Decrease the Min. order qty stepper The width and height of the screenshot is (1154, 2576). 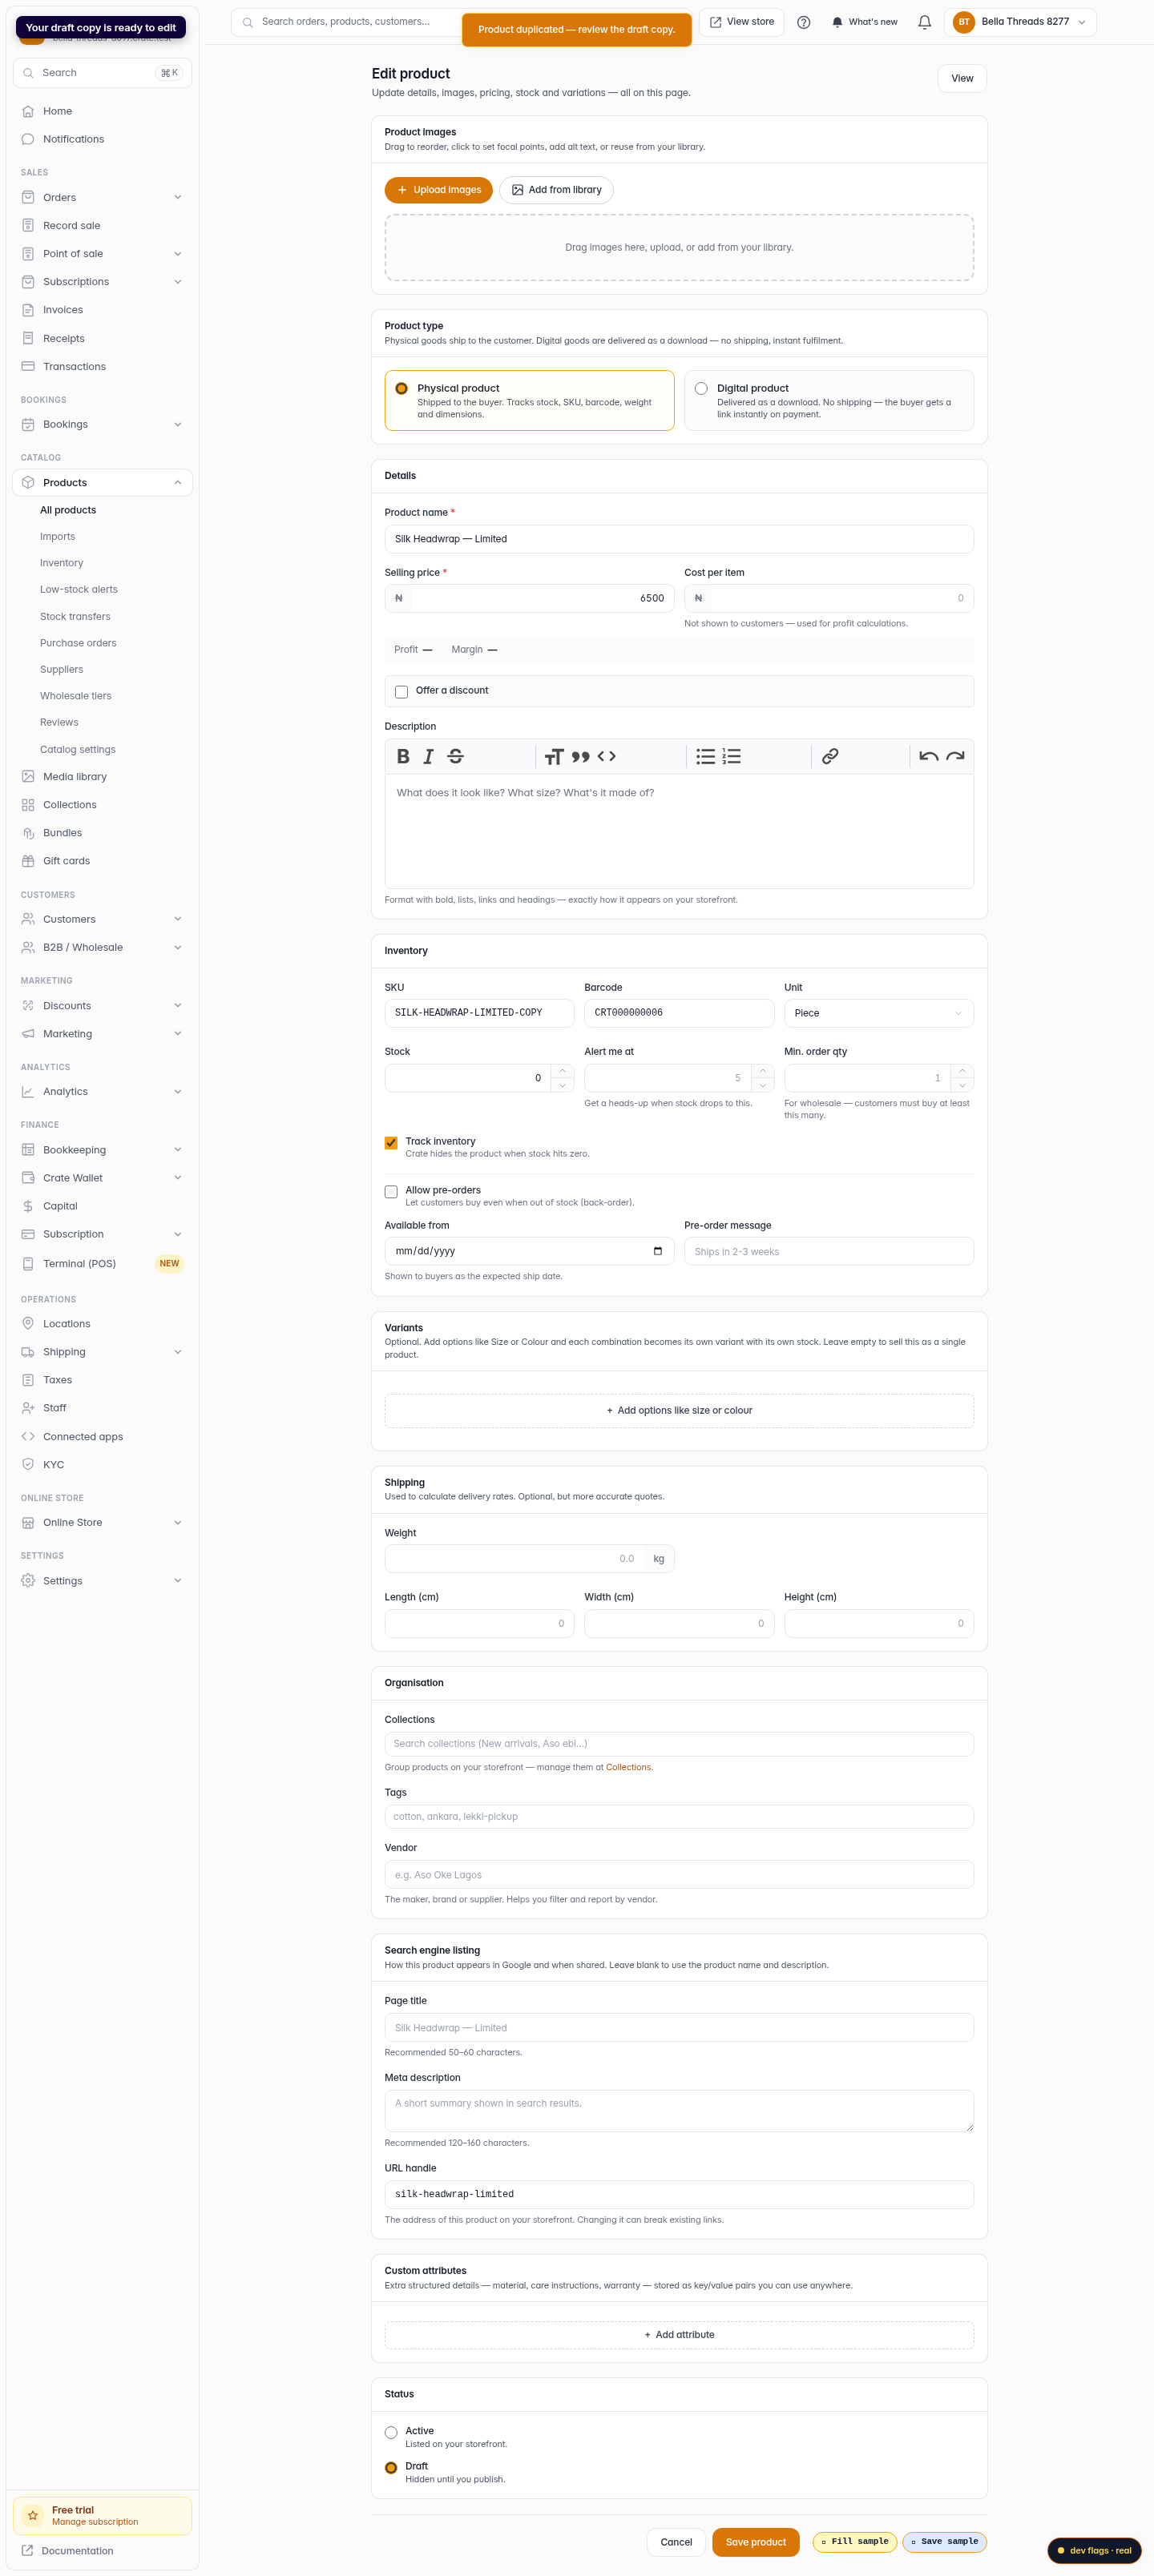[962, 1085]
